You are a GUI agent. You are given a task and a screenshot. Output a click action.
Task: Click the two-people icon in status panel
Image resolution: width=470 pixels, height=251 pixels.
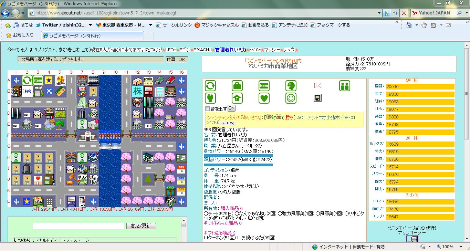coord(344,86)
